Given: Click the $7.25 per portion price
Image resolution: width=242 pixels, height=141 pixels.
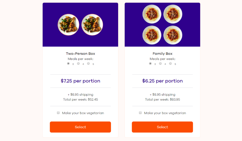Looking at the screenshot, I should coord(80,81).
